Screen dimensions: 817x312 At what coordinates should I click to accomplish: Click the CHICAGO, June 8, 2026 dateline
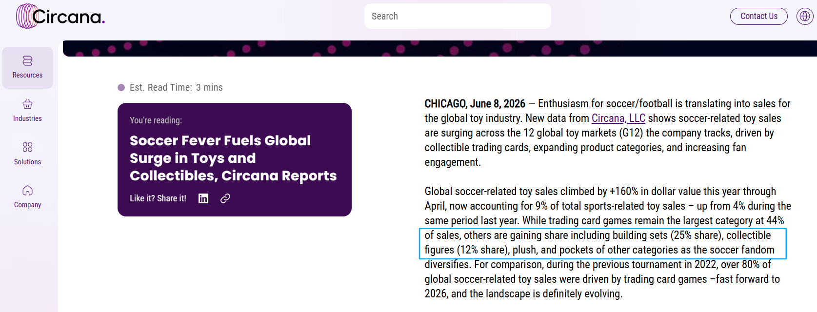[475, 103]
